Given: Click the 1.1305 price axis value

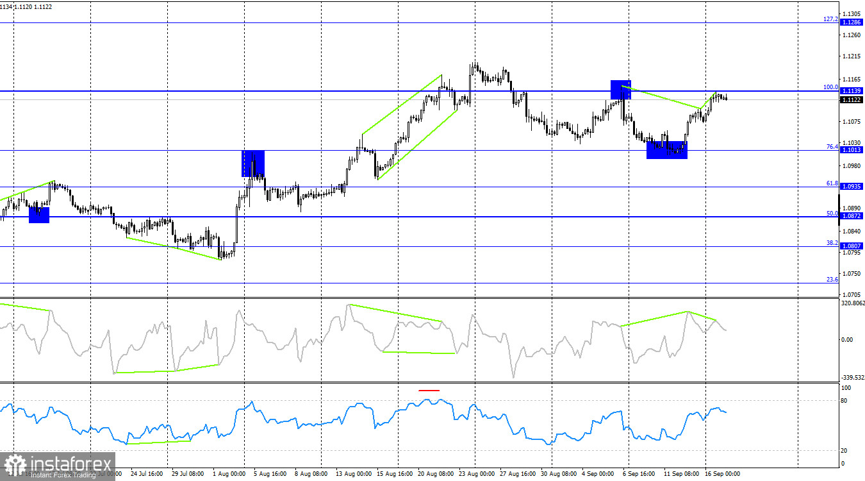Looking at the screenshot, I should [x=852, y=13].
